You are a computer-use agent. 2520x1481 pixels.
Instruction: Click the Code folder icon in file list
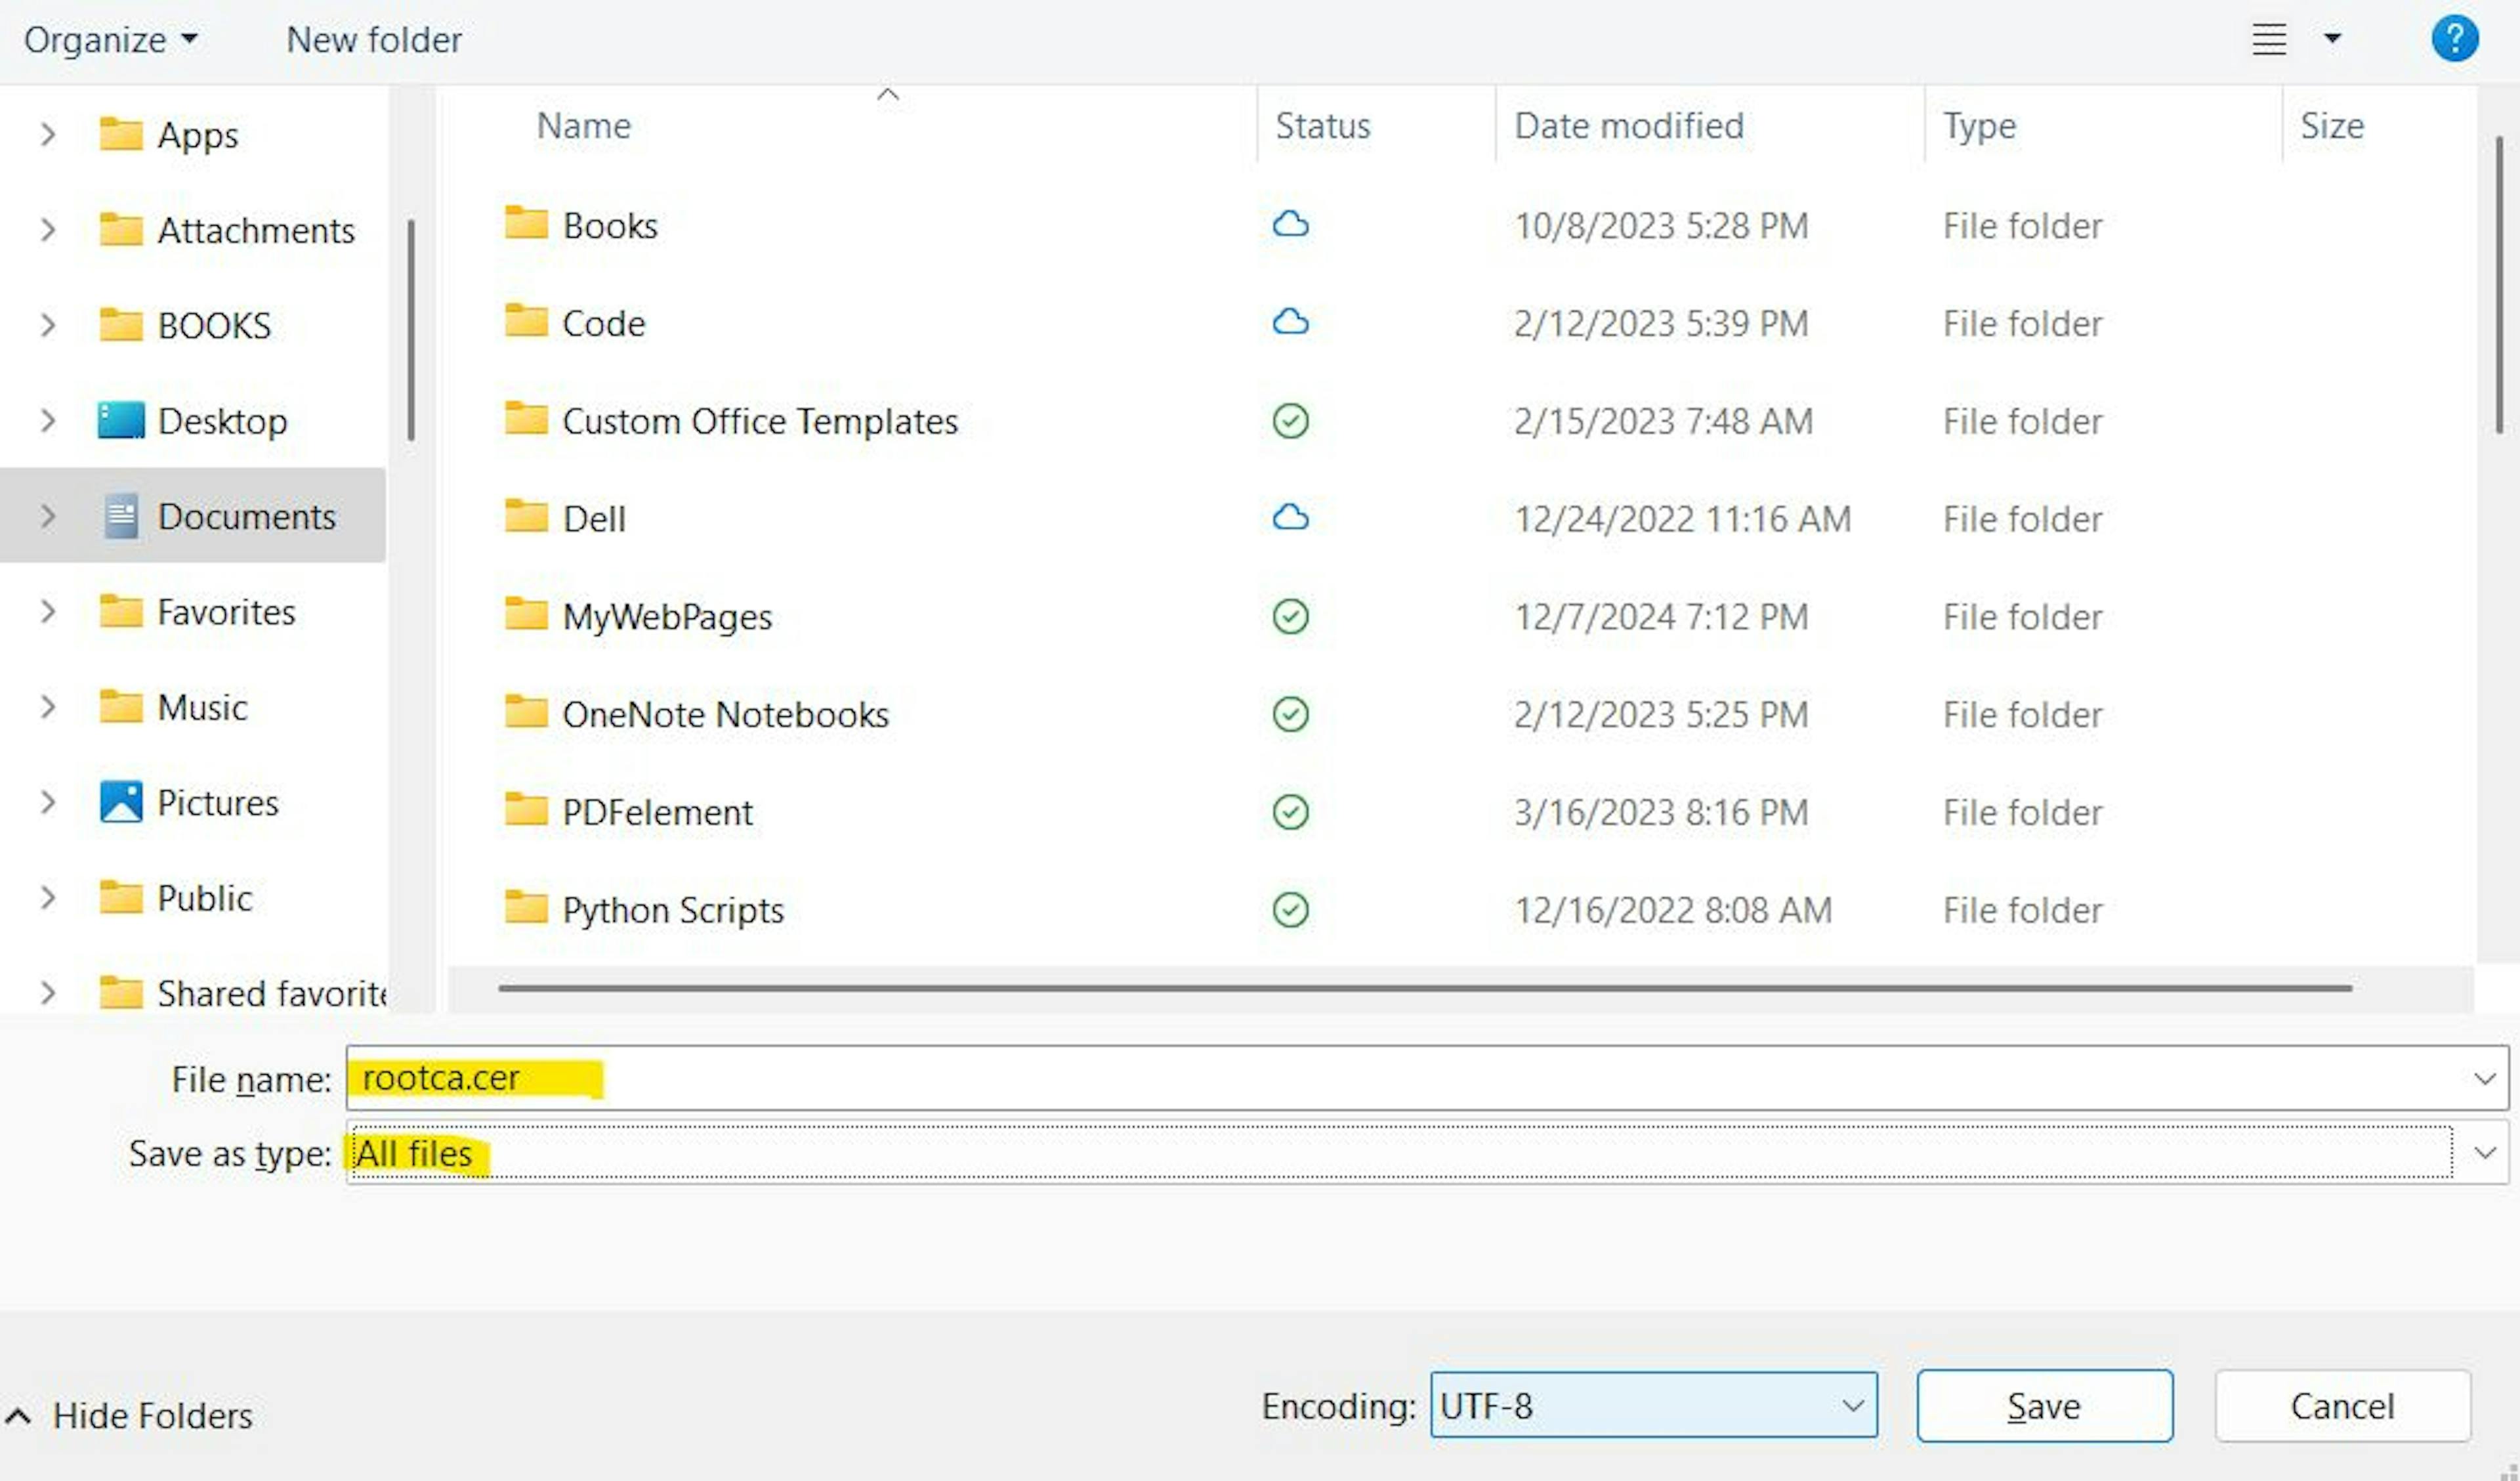pyautogui.click(x=526, y=321)
